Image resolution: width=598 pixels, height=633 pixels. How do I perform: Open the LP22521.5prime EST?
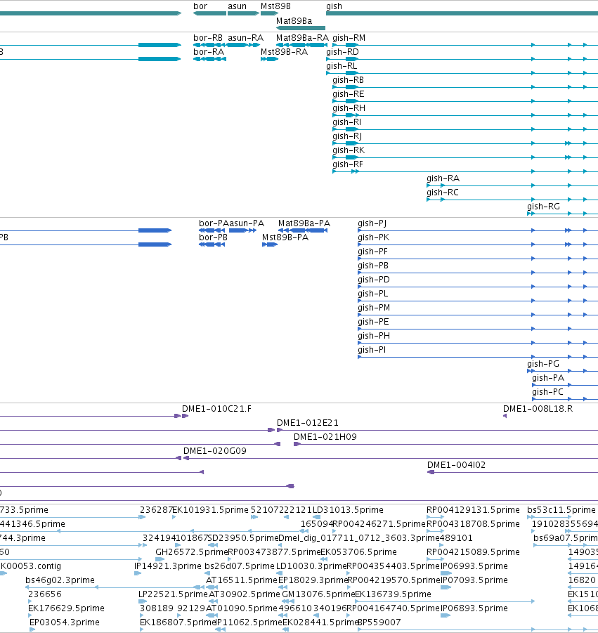(x=173, y=594)
